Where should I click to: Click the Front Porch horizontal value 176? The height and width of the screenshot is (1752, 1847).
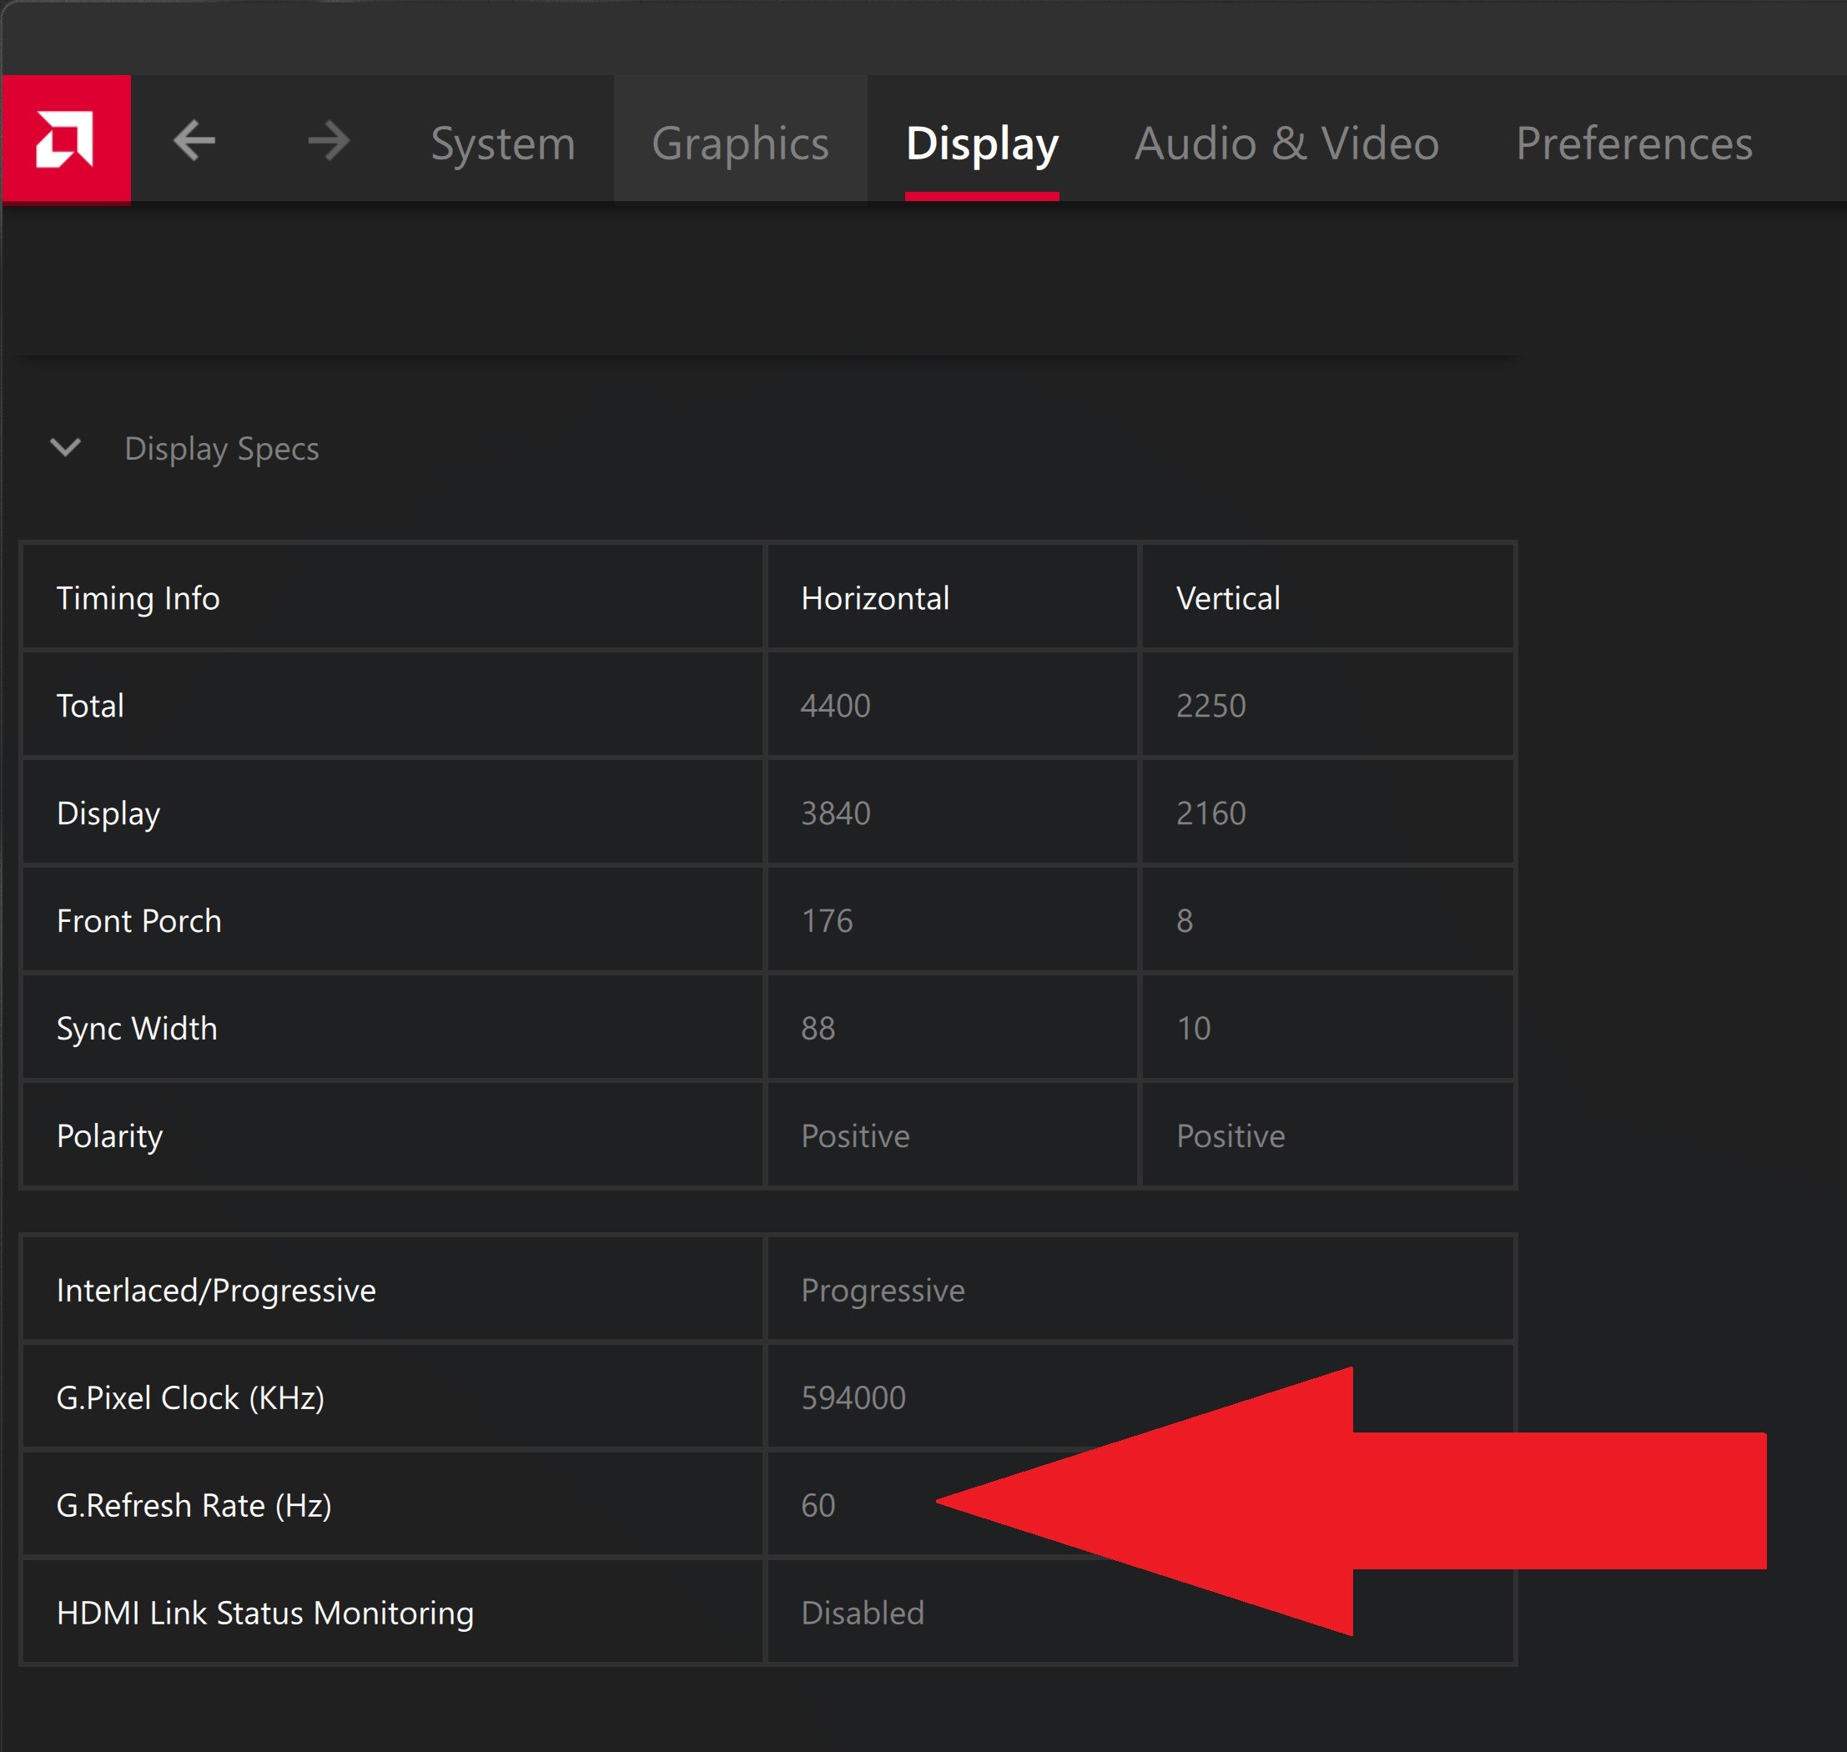tap(827, 921)
